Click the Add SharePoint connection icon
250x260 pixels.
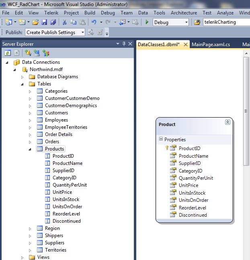(x=46, y=53)
